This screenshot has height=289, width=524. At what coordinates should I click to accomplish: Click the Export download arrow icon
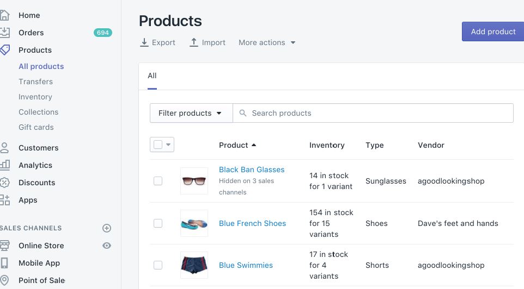[x=144, y=42]
